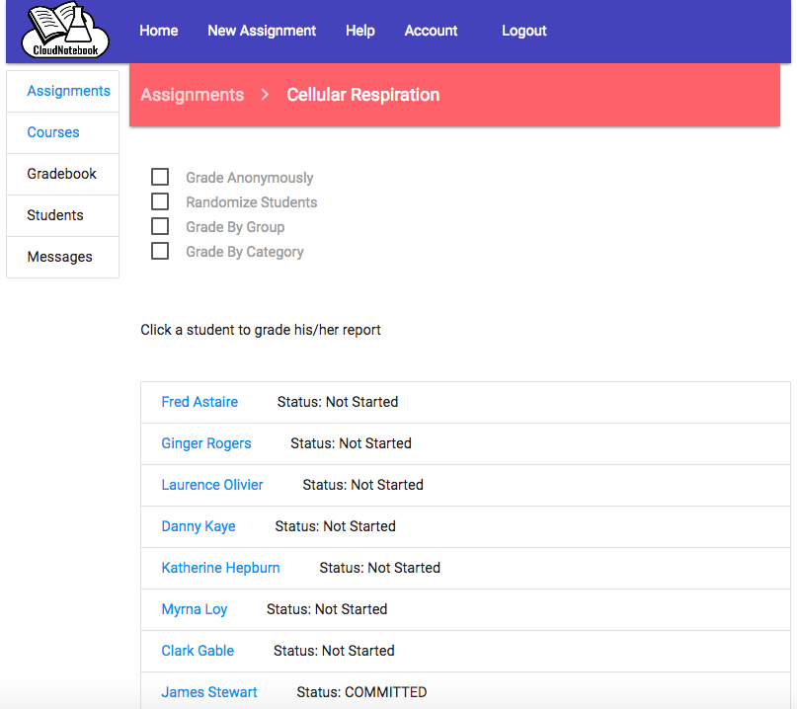Click Laurence Olivier's Not Started status
The height and width of the screenshot is (709, 797).
[x=362, y=485]
